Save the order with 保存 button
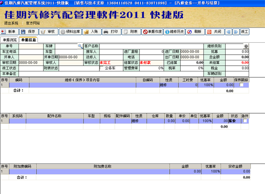This screenshot has height=194, width=265. click(x=29, y=32)
